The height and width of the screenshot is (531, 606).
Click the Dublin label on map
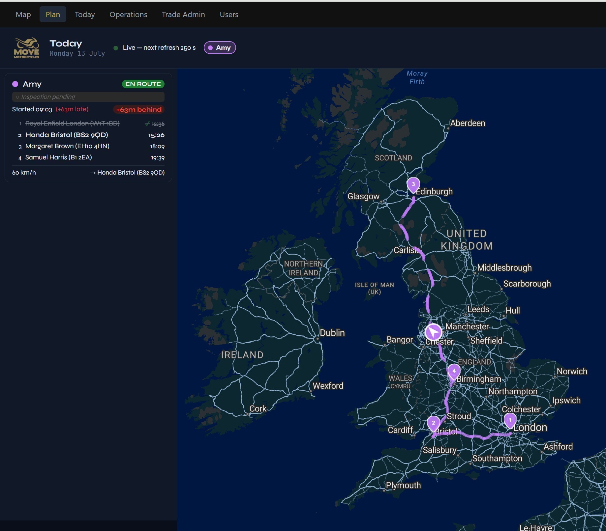tap(332, 333)
